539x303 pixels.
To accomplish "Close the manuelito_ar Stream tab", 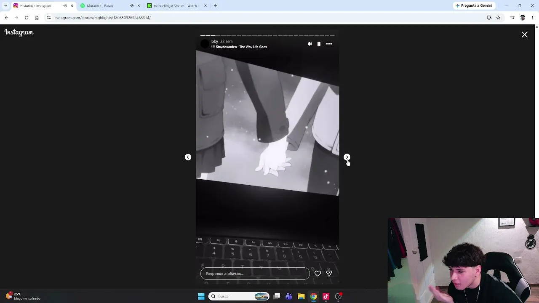I will [x=205, y=6].
